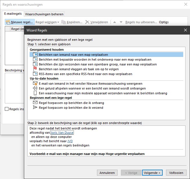Move rule up with the up arrow

[x=114, y=22]
